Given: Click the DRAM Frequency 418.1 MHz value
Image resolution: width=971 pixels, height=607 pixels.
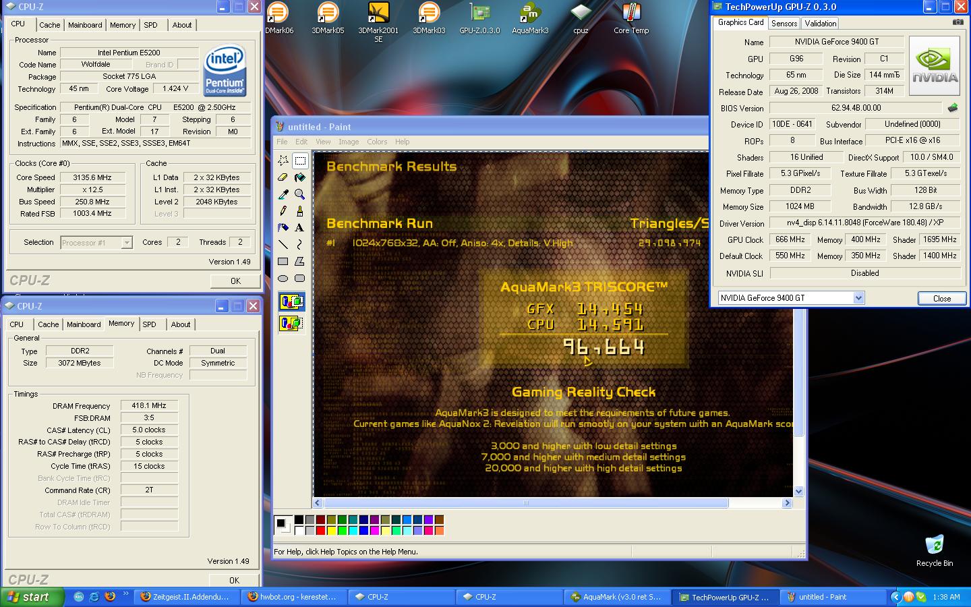Looking at the screenshot, I should pos(149,405).
